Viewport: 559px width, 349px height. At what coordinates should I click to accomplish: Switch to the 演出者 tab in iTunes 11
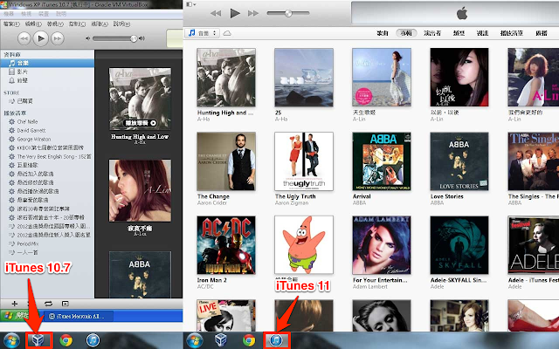click(432, 33)
